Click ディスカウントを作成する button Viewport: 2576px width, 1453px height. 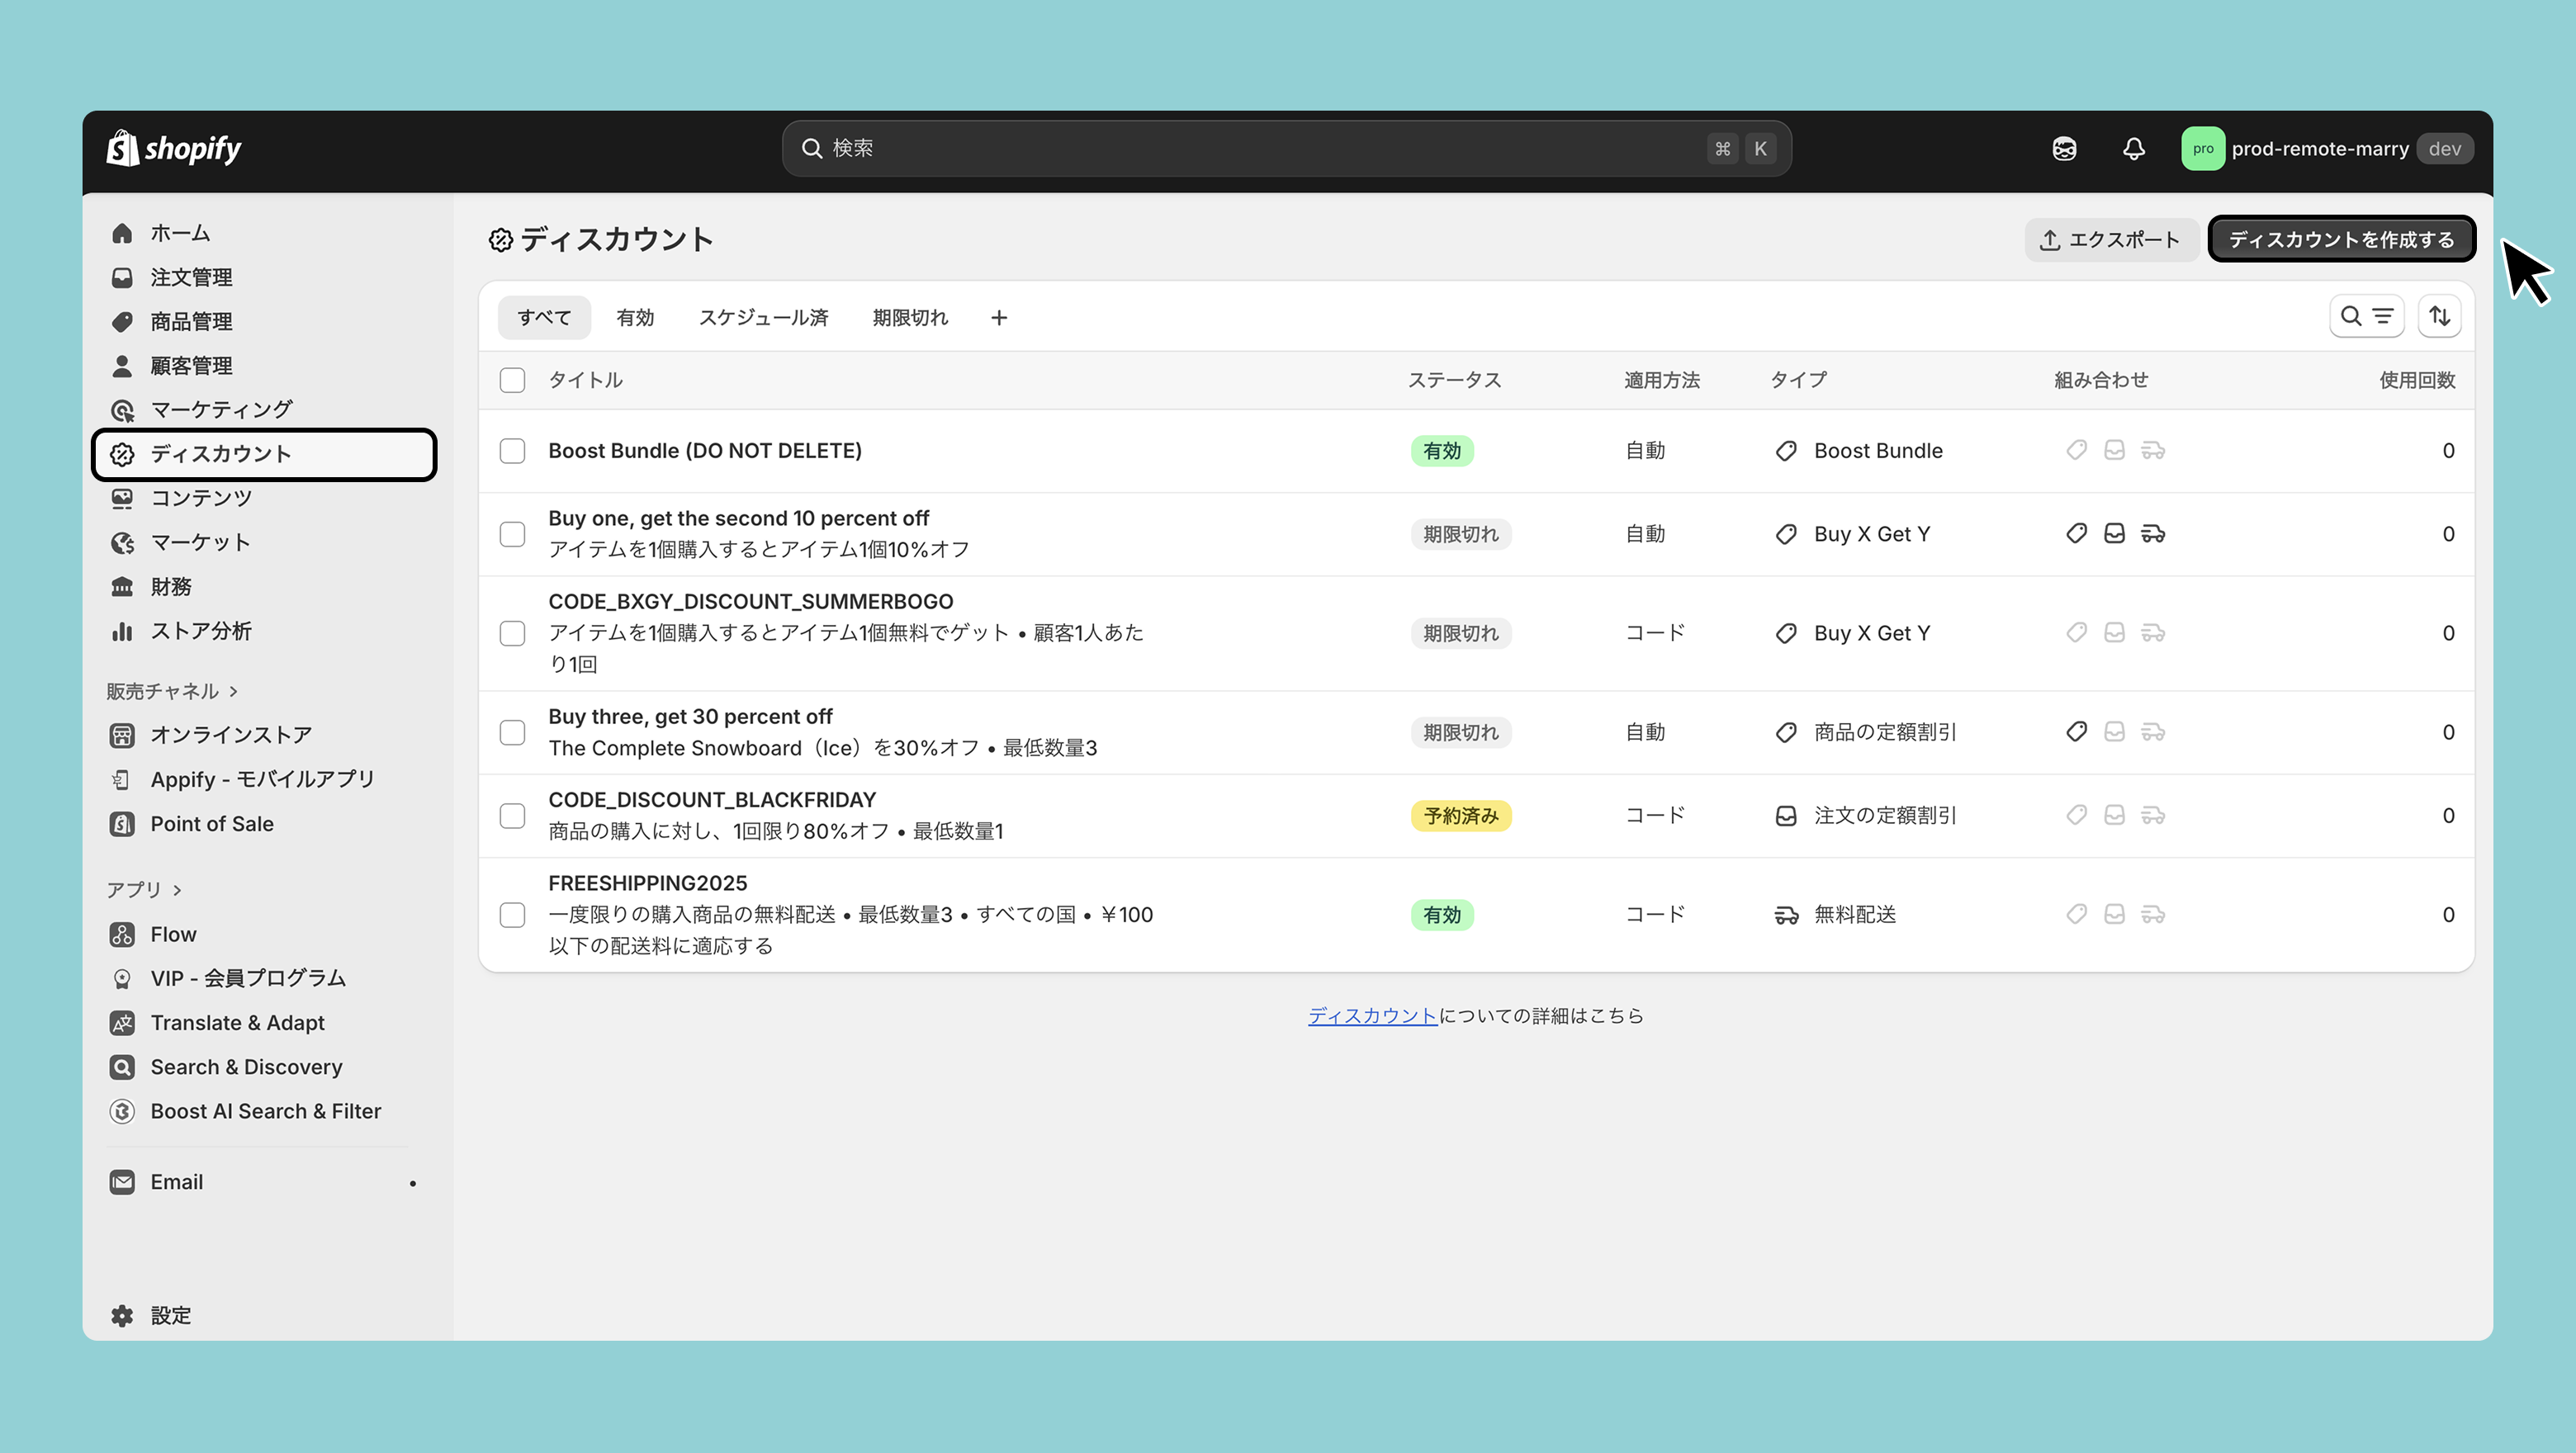2341,239
